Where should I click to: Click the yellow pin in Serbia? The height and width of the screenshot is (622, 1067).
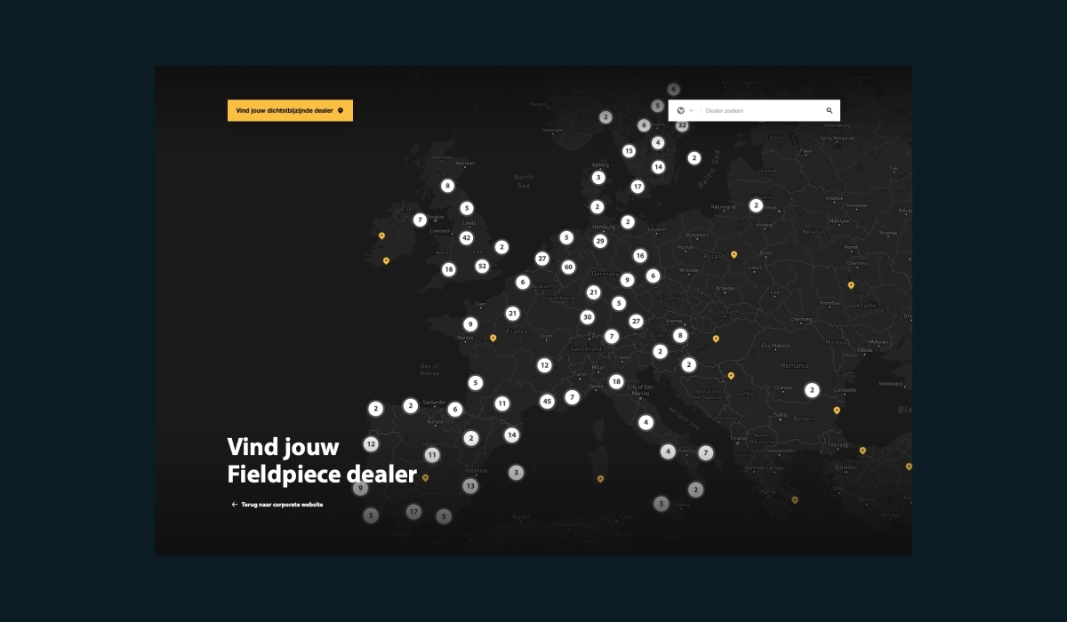click(x=731, y=376)
